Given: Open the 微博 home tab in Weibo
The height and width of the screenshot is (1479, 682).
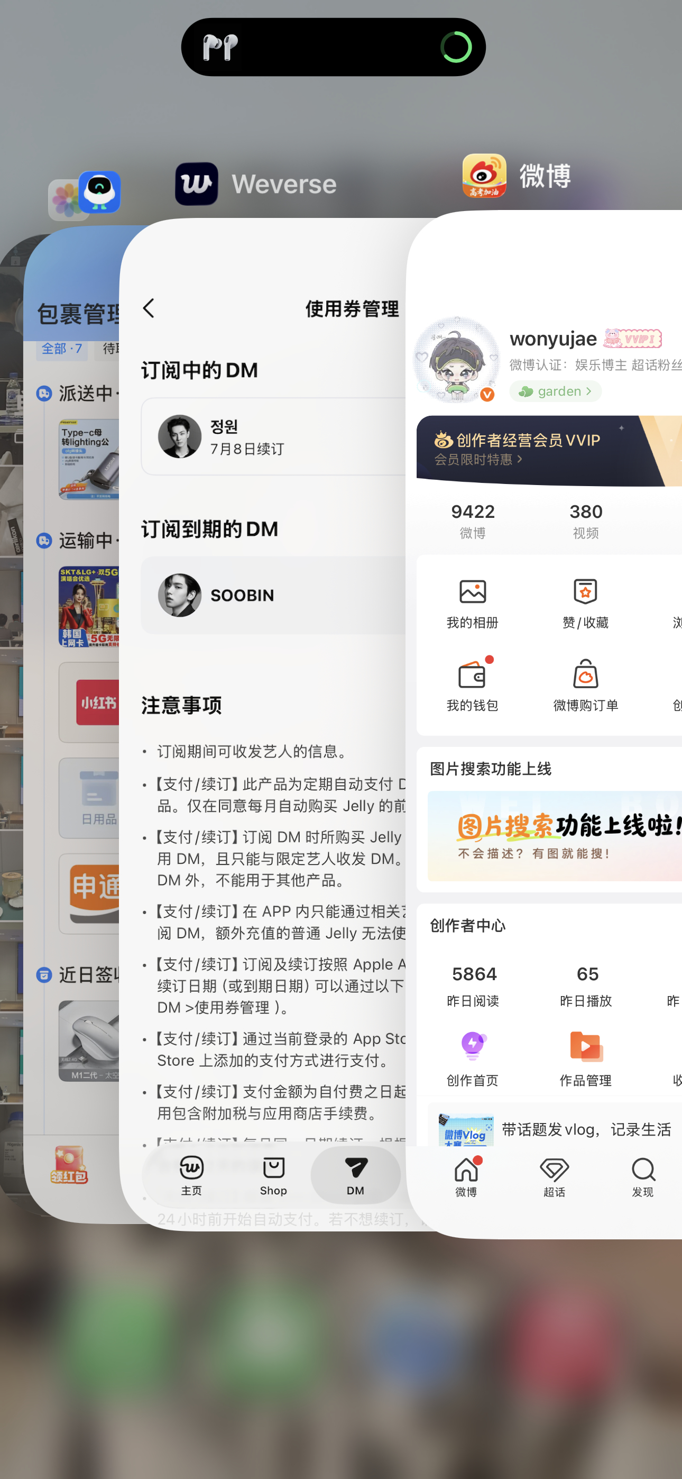Looking at the screenshot, I should [x=466, y=1176].
